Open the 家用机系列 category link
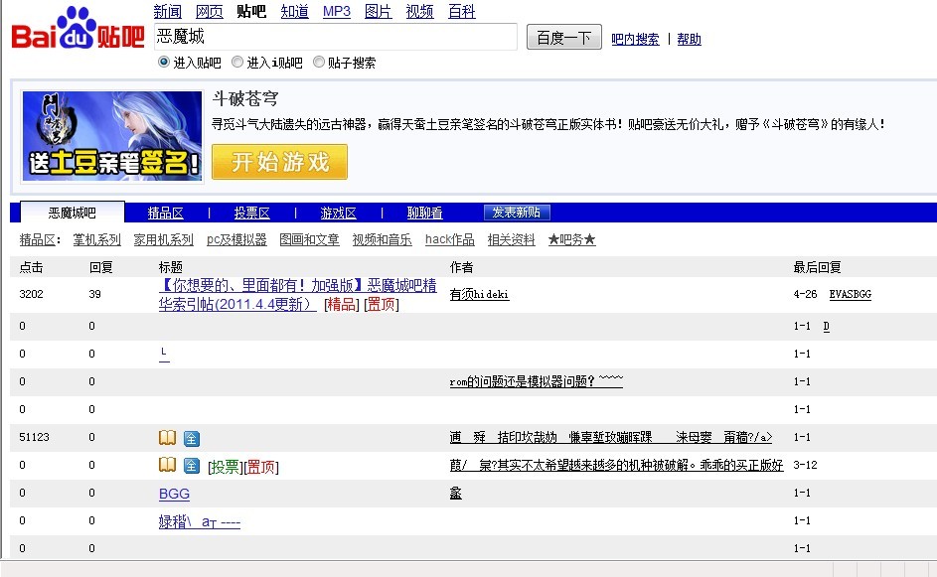This screenshot has width=937, height=577. 163,239
